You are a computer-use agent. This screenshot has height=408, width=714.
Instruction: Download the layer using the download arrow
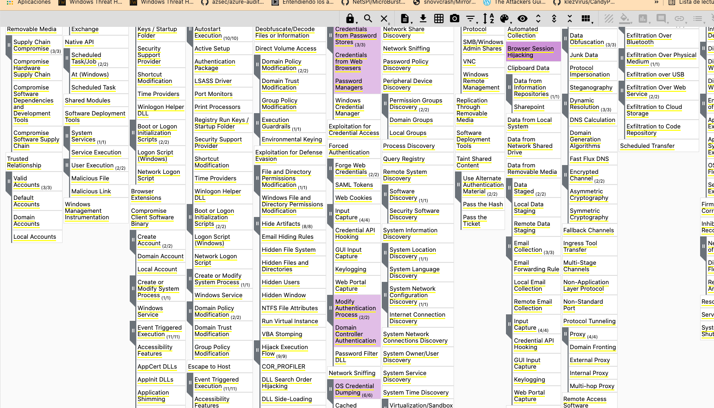point(423,19)
